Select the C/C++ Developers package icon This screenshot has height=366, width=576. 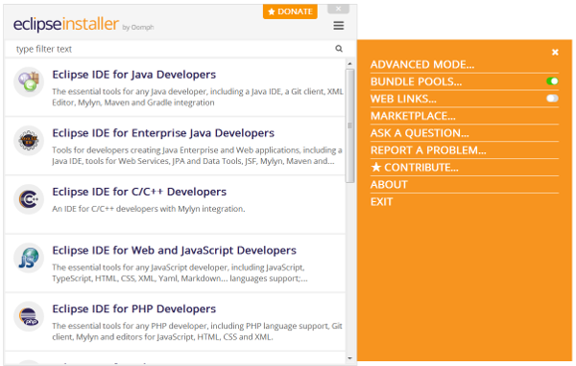(29, 198)
